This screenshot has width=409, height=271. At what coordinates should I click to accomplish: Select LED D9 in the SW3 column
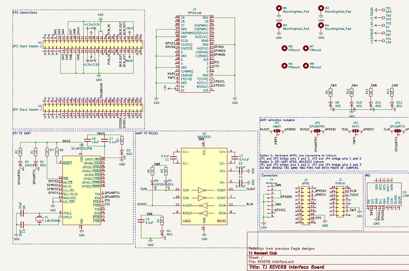coord(330,104)
